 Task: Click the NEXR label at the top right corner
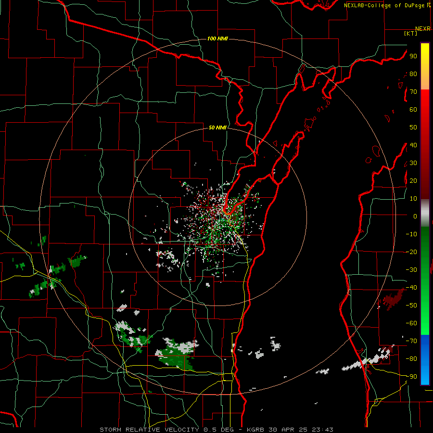pos(423,28)
